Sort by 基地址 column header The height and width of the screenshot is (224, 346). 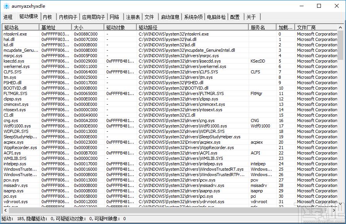(x=55, y=27)
